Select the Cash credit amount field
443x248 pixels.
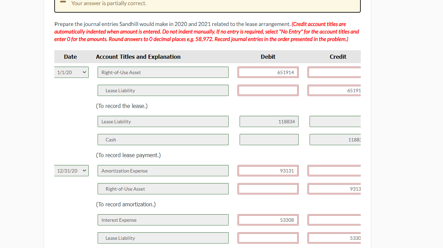(334, 139)
